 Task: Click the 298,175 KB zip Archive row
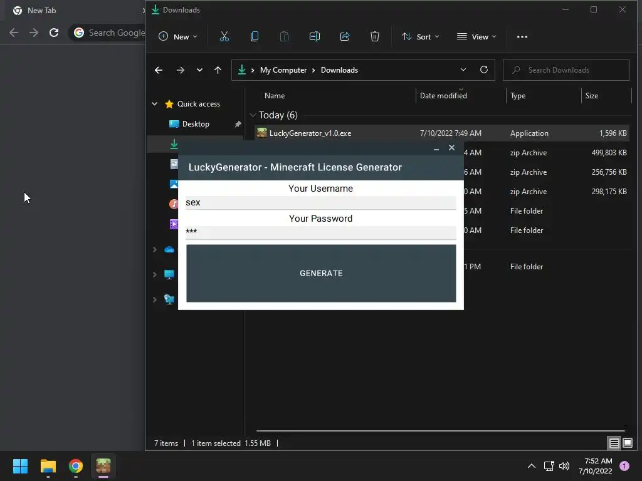coord(546,192)
